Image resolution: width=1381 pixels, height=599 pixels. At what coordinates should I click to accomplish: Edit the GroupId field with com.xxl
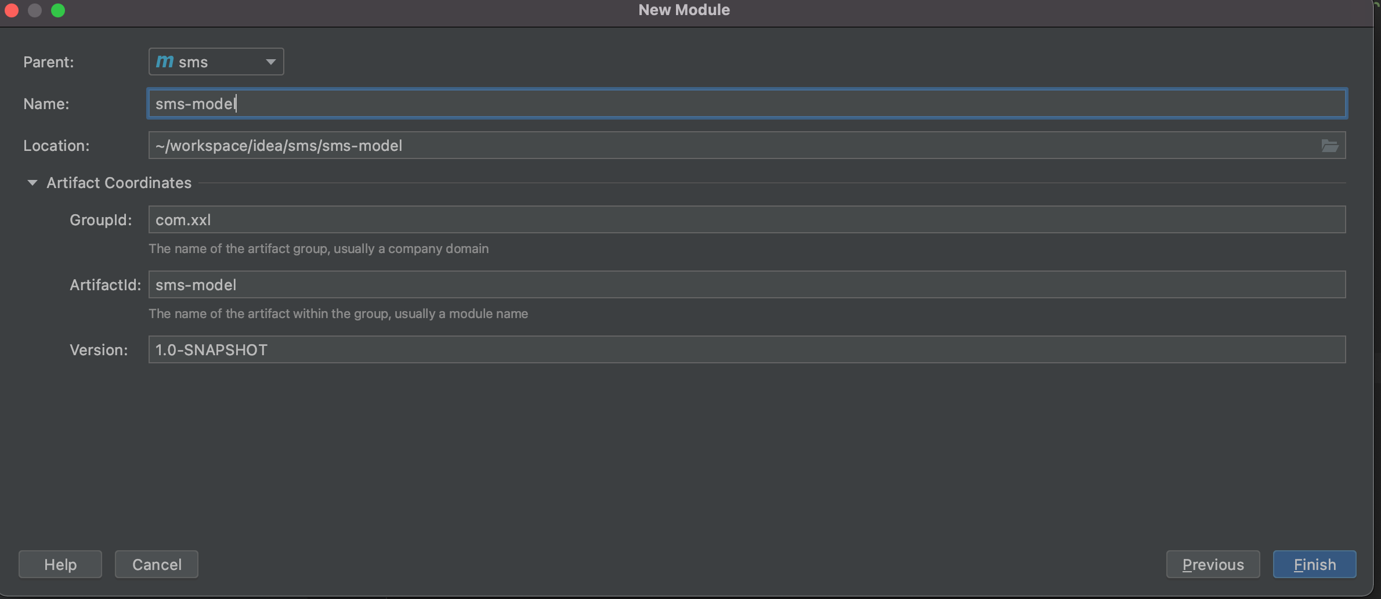coord(746,220)
